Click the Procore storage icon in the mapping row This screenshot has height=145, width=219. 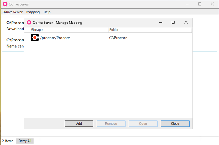point(35,38)
